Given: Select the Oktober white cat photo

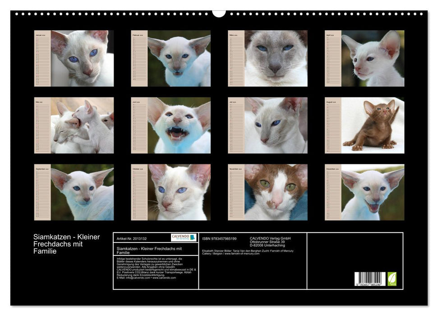Looking at the screenshot, I should (x=179, y=192).
